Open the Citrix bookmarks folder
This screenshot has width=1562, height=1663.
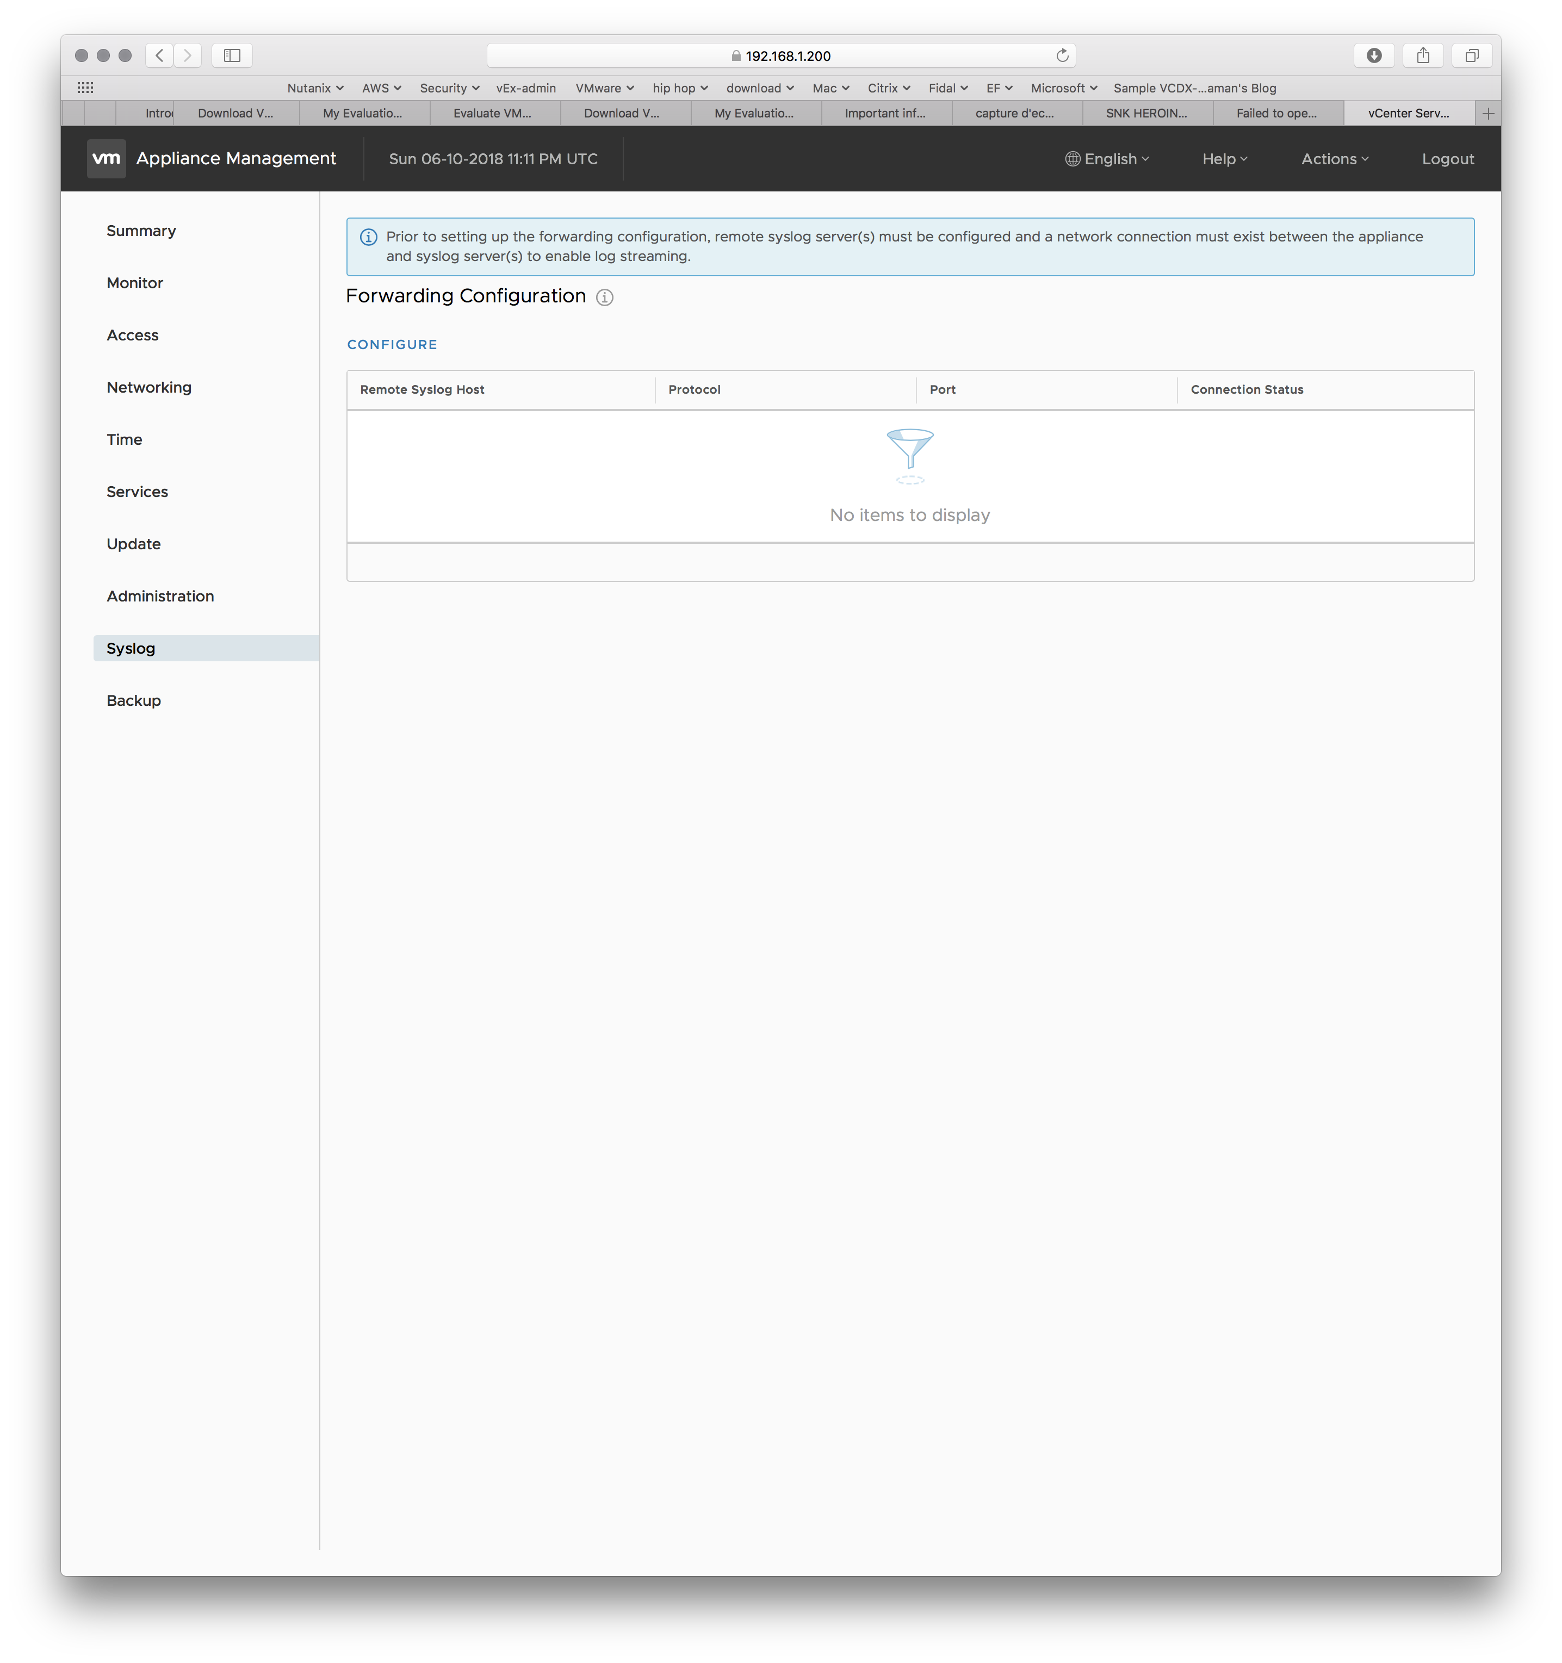pos(889,88)
